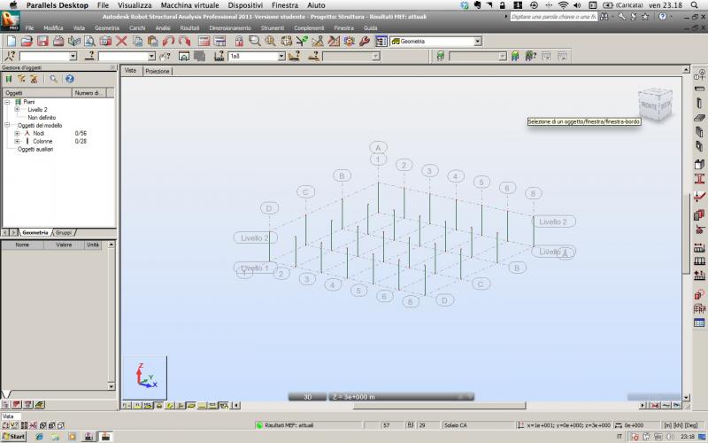Click the Internet Explorer taskbar icon
This screenshot has width=708, height=443.
39,437
